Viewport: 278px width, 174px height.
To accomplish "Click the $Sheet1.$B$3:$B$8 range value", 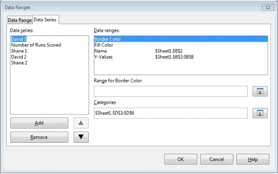I will coord(174,57).
